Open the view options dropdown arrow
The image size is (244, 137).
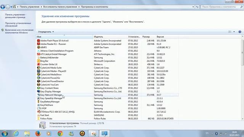point(234,32)
